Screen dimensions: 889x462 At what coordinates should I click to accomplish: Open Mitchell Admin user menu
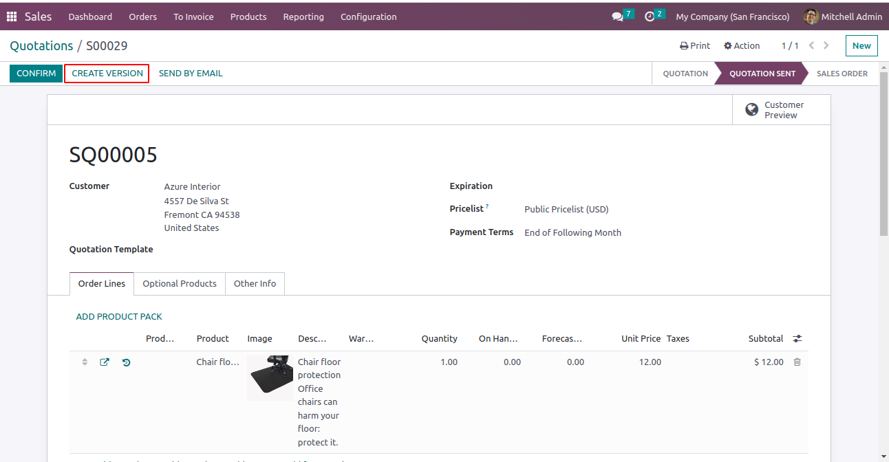pyautogui.click(x=843, y=16)
